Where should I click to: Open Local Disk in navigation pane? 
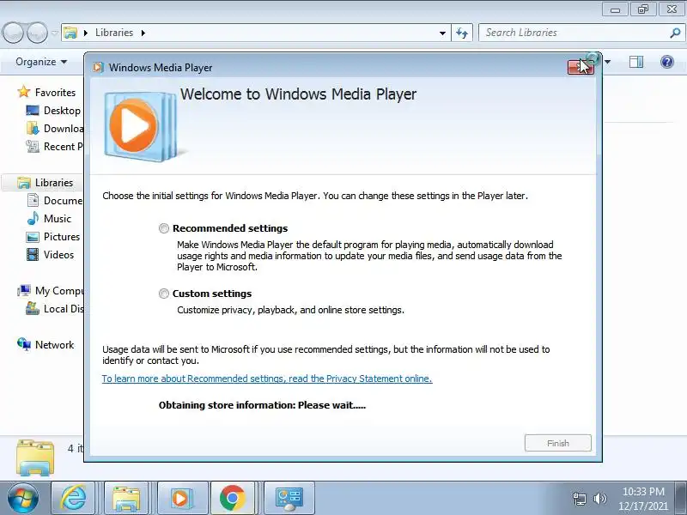[x=63, y=309]
